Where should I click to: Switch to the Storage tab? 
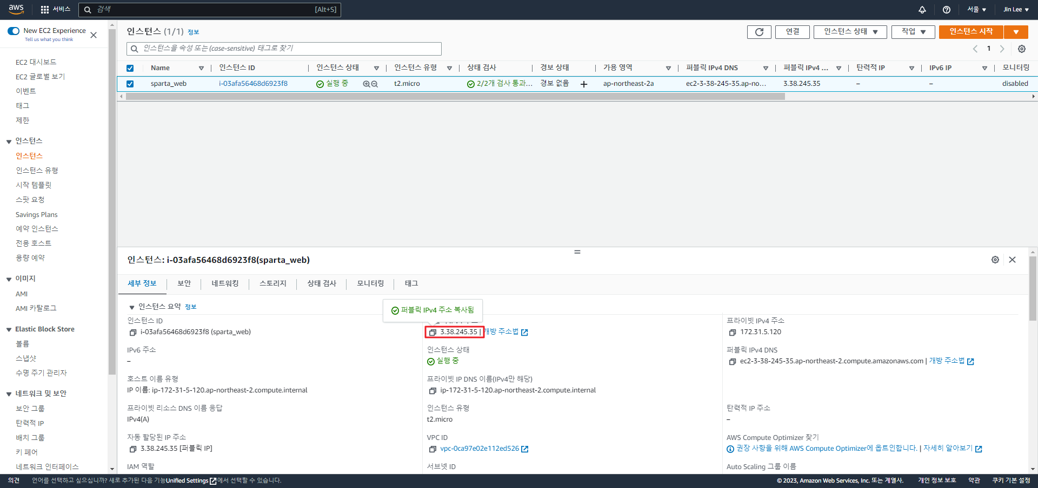coord(273,283)
